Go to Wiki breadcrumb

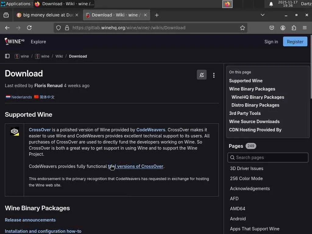(x=59, y=56)
